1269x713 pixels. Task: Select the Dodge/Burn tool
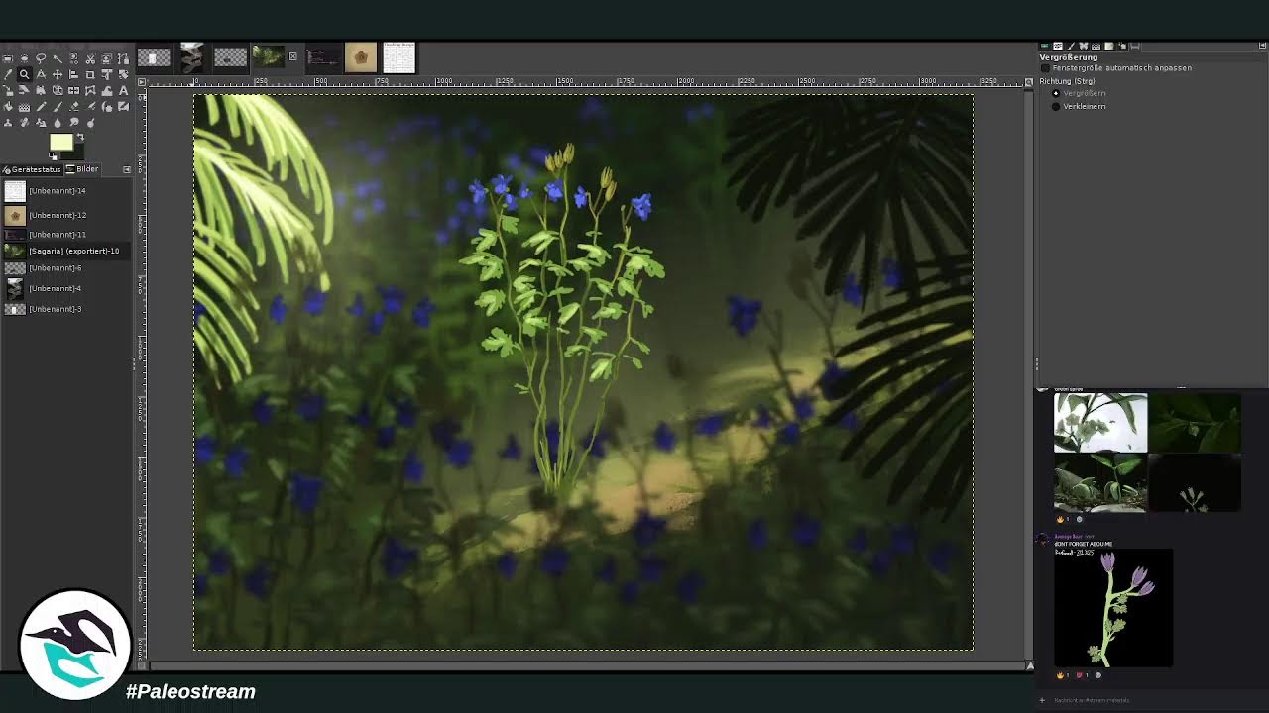(90, 123)
